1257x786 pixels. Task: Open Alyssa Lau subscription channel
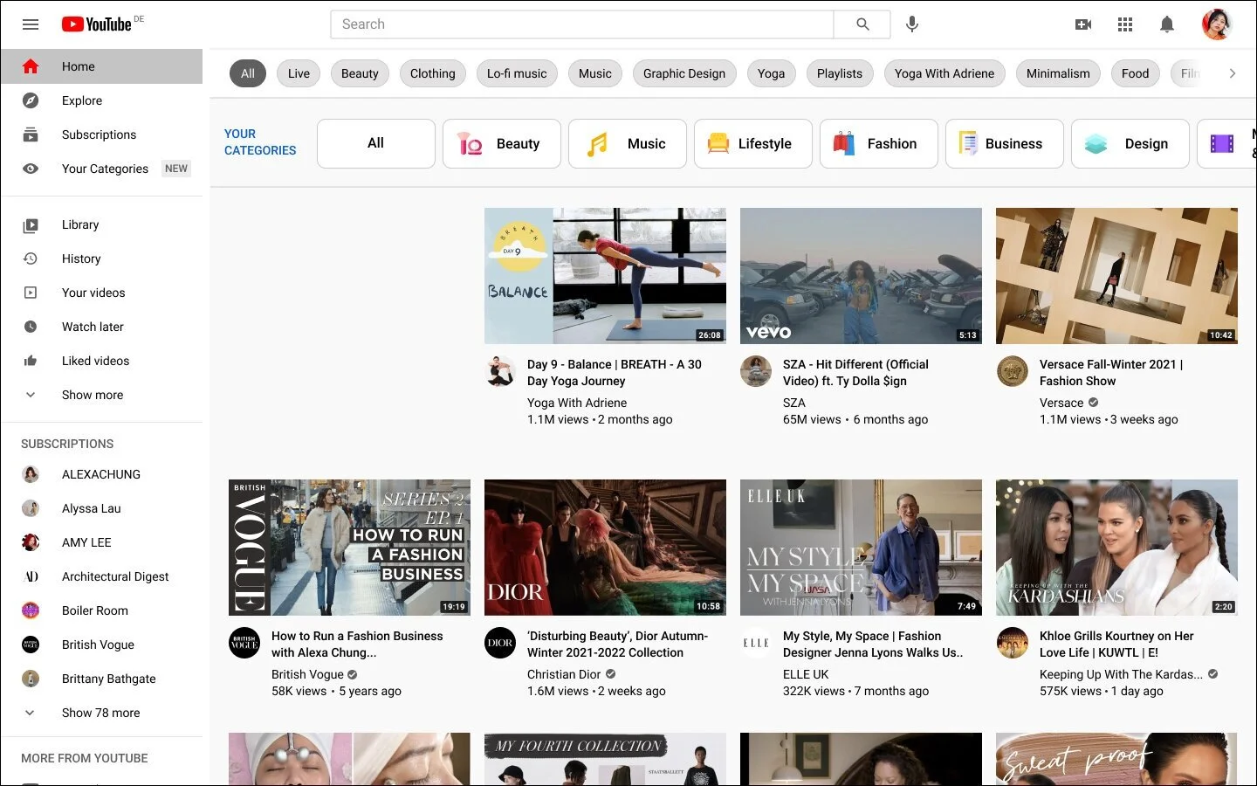(101, 508)
